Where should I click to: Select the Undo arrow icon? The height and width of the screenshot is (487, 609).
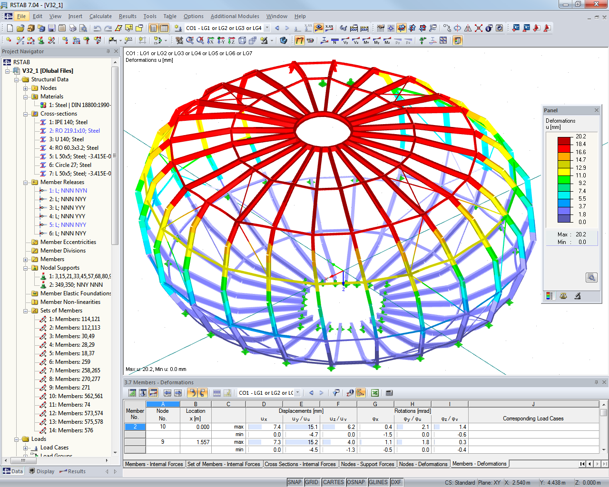coord(98,28)
